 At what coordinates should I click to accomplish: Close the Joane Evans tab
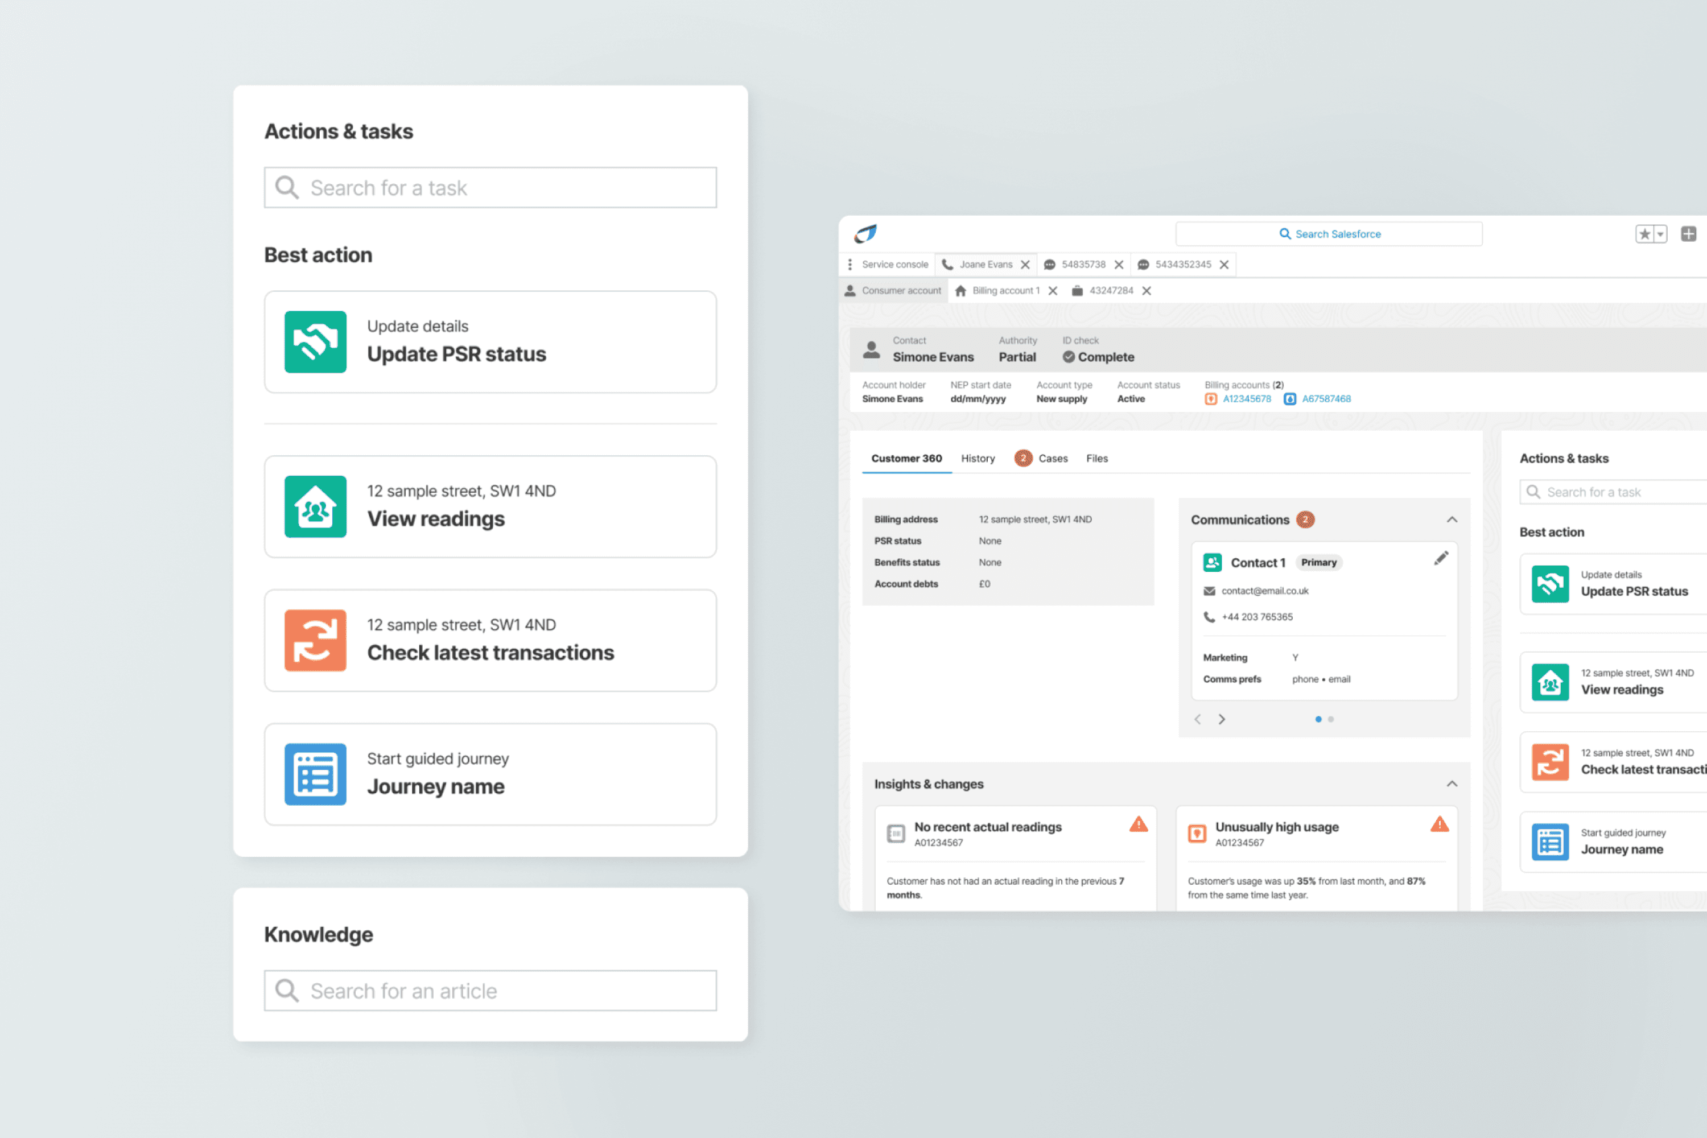pos(1025,265)
